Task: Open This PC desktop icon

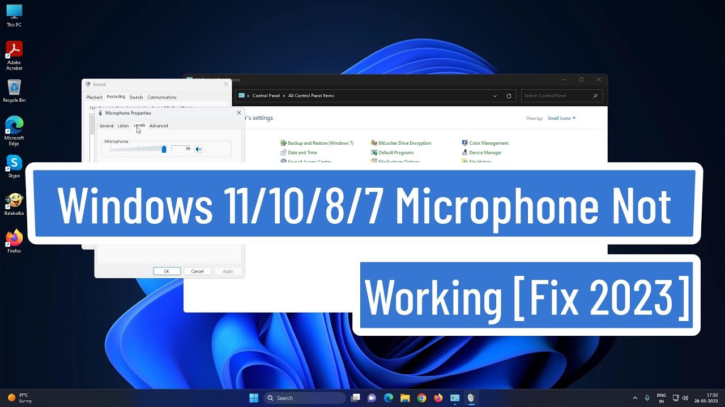Action: tap(14, 16)
